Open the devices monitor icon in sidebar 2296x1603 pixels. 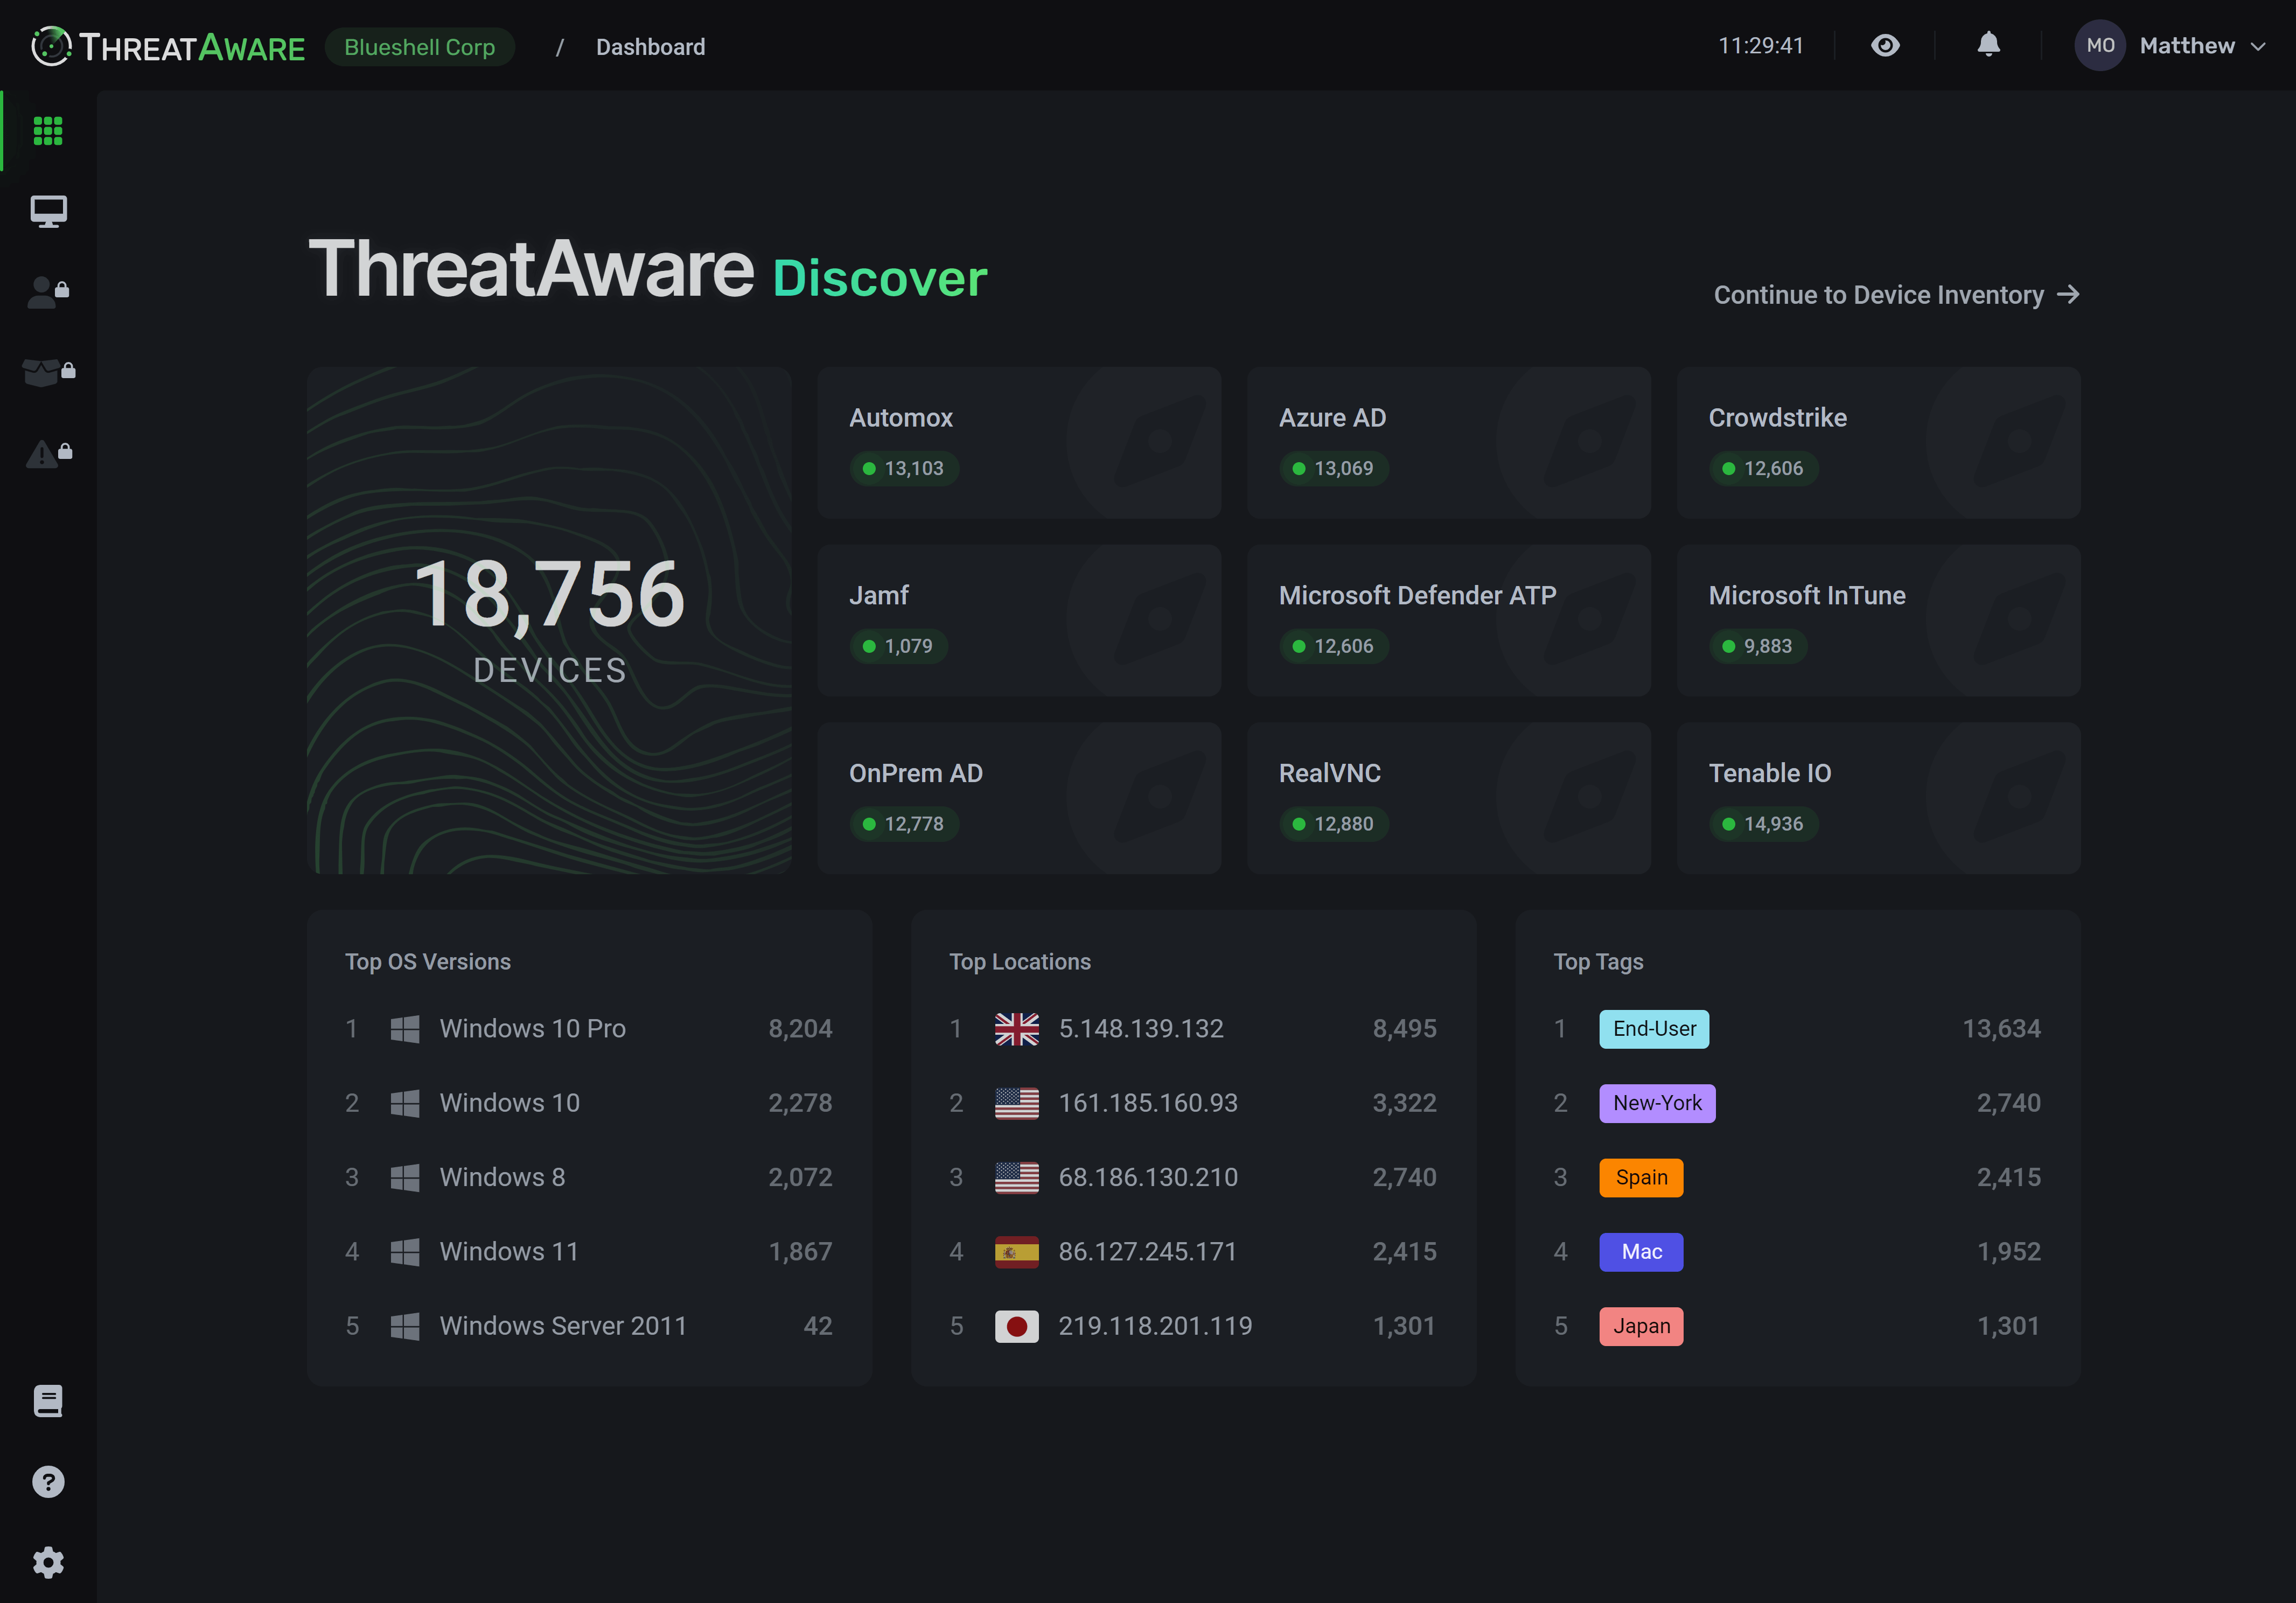click(48, 211)
